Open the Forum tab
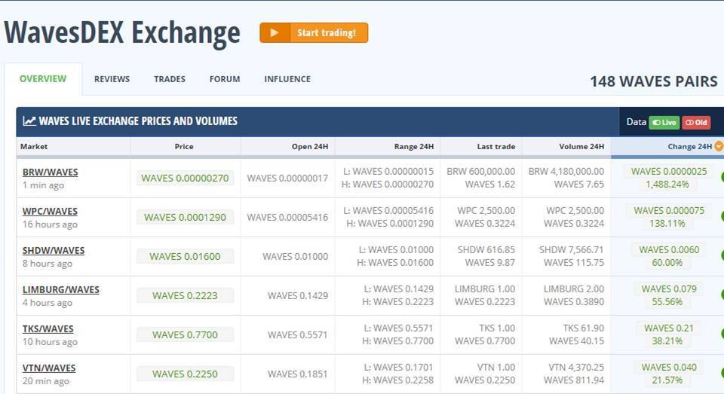The height and width of the screenshot is (394, 724). [225, 79]
